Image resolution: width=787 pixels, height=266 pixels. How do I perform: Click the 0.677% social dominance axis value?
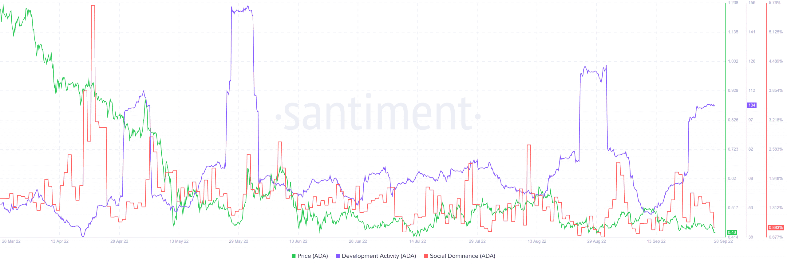[x=776, y=237]
